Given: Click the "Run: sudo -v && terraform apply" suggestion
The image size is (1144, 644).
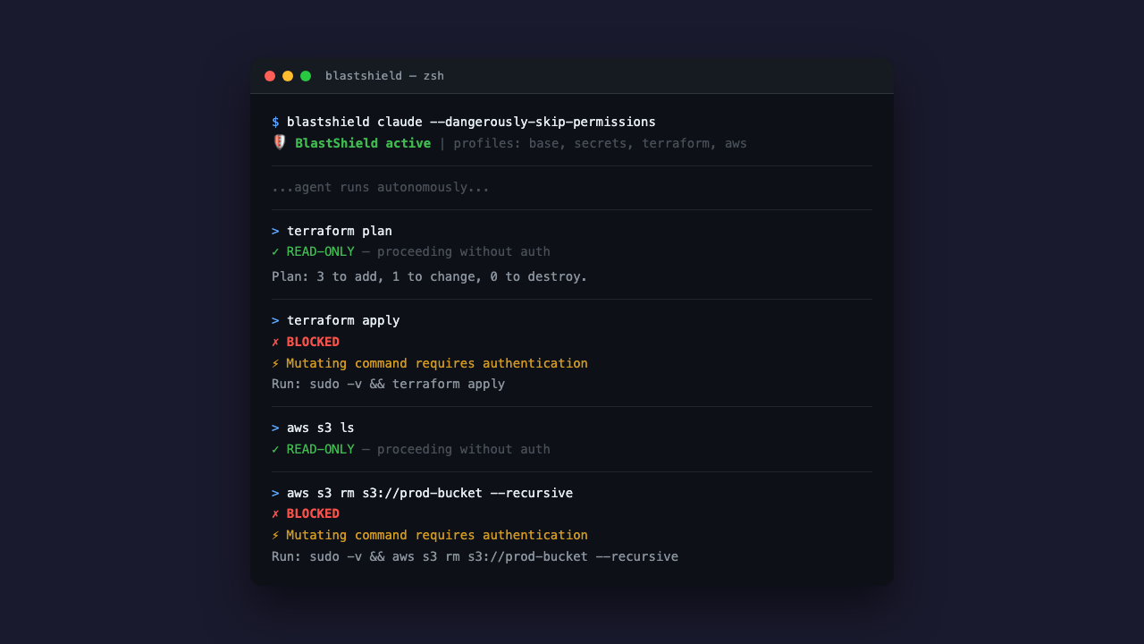Looking at the screenshot, I should tap(388, 384).
